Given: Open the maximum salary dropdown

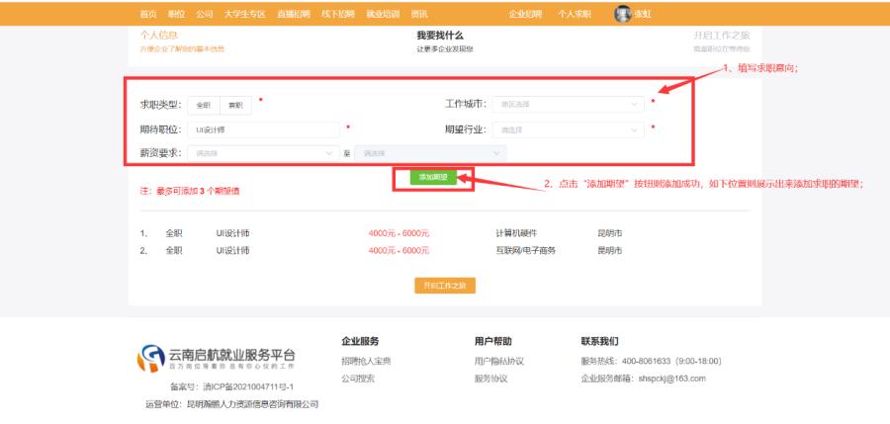Looking at the screenshot, I should coord(431,153).
